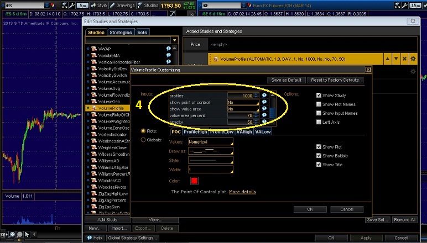Screen dimensions: 427x243
Task: Switch to ProfileHigh plot tab
Action: click(195, 132)
